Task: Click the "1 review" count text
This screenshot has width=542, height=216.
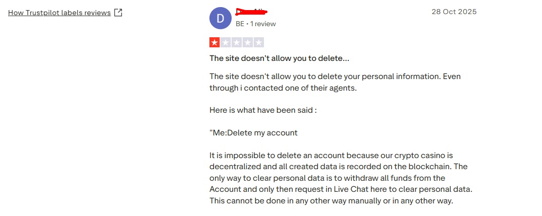Action: [x=263, y=24]
